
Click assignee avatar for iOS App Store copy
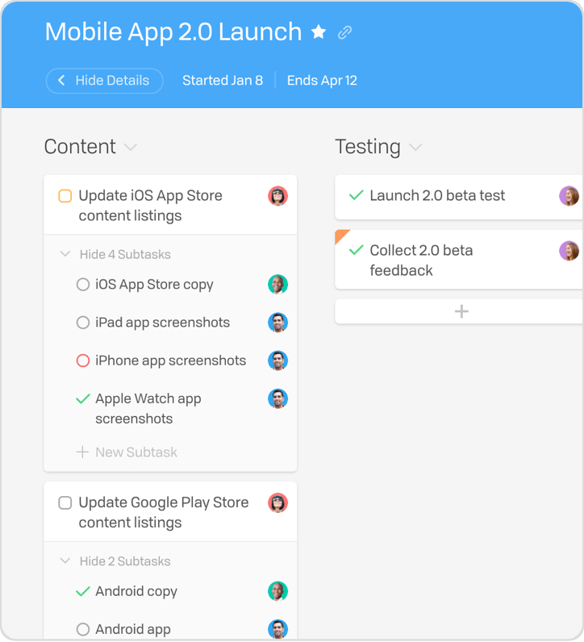(x=277, y=284)
